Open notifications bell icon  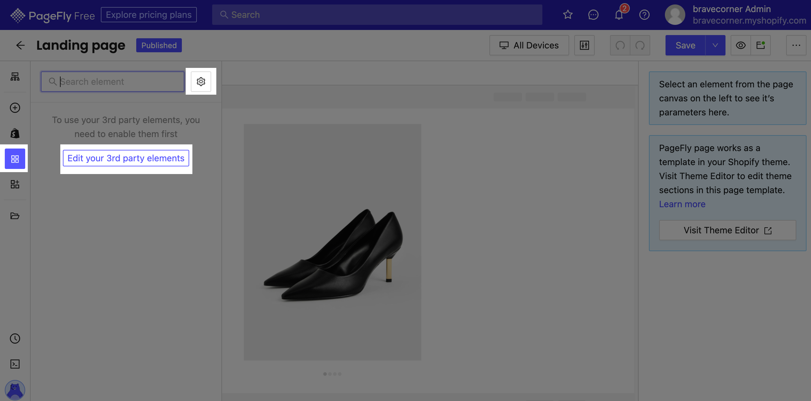pos(619,15)
